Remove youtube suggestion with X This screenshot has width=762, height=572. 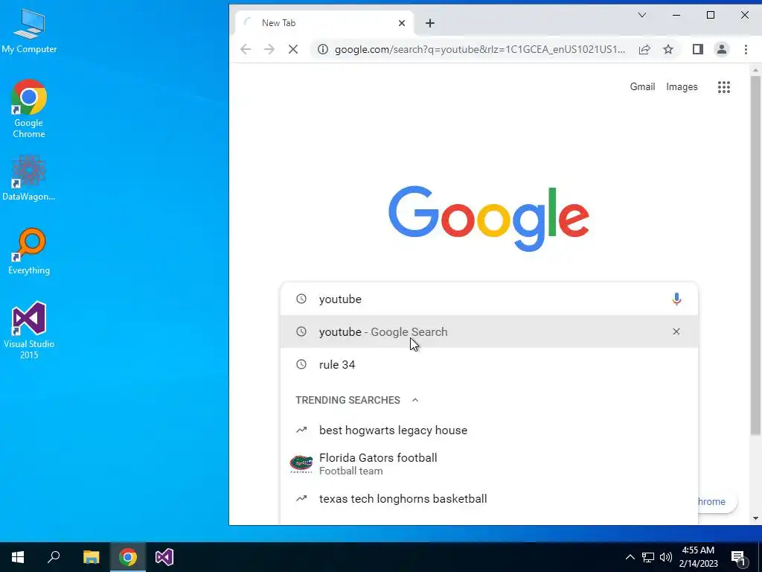(x=676, y=331)
